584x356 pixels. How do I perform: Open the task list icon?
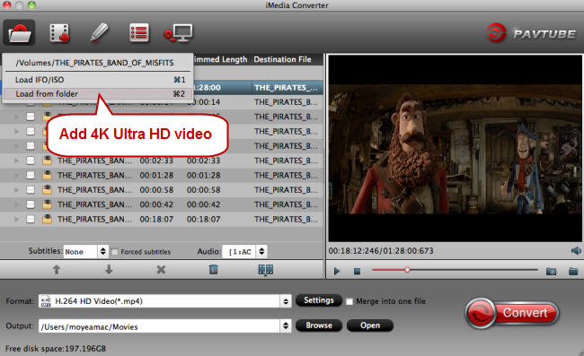click(x=139, y=32)
